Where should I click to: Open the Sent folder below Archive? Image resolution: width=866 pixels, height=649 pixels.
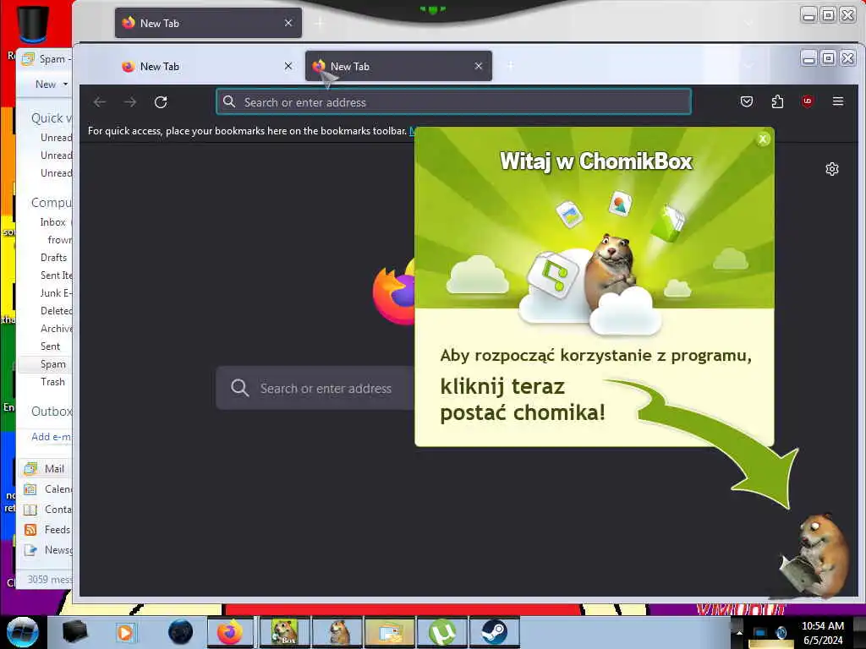[x=50, y=346]
